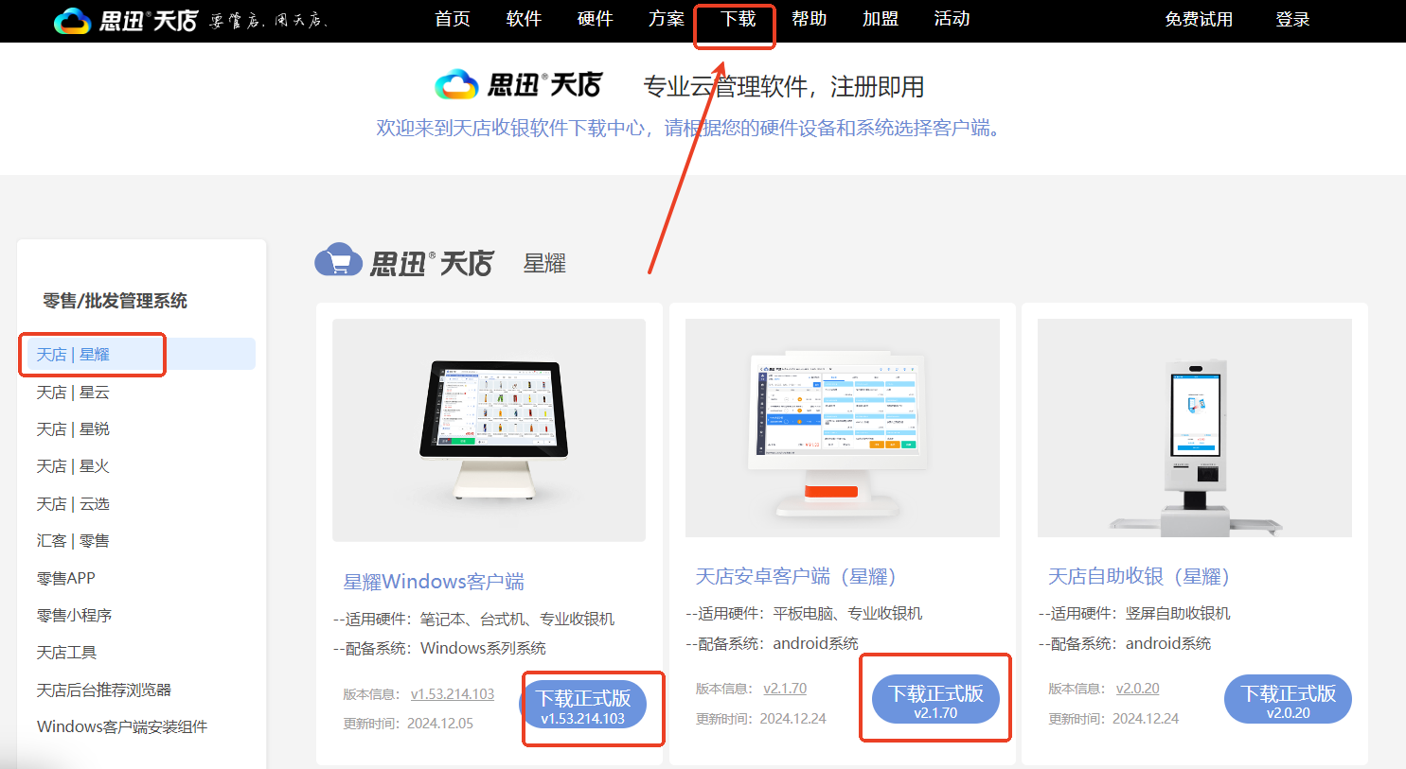Screen dimensions: 1406x769
Task: Click the 配备系统: Windows系列系统 text
Action: point(439,648)
